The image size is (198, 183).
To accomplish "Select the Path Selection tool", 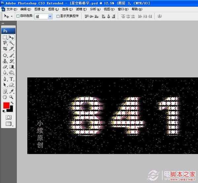I will 5,85.
